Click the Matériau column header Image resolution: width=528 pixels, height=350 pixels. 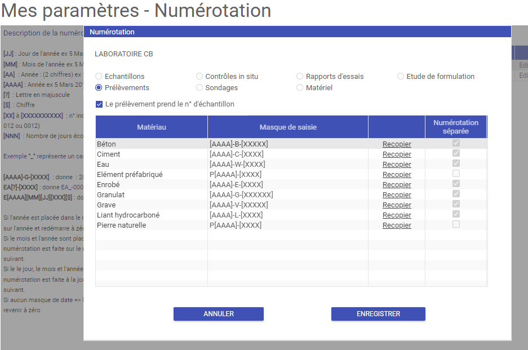[x=152, y=127]
